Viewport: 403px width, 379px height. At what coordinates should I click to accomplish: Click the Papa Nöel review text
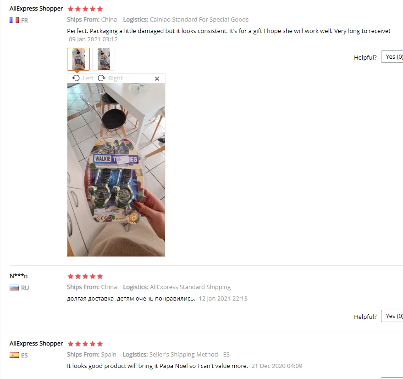[157, 366]
